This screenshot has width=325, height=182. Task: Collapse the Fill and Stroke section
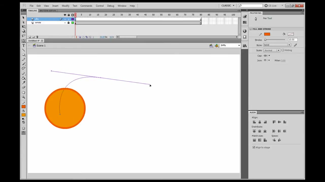point(251,29)
